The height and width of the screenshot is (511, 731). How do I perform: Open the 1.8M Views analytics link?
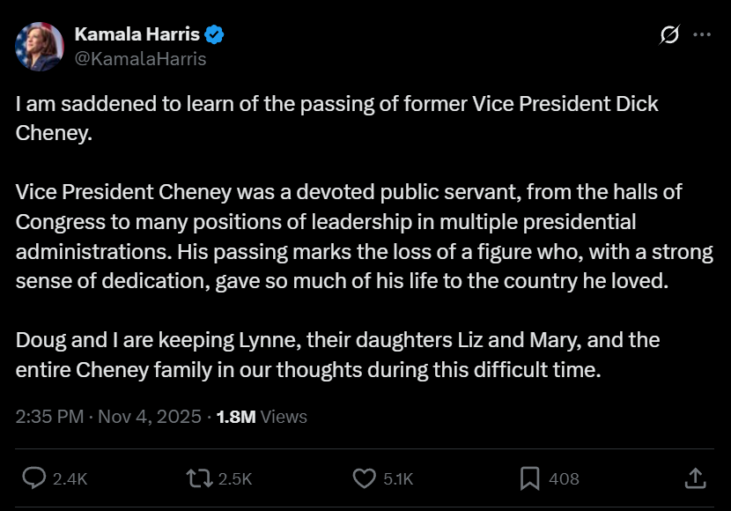[x=262, y=417]
